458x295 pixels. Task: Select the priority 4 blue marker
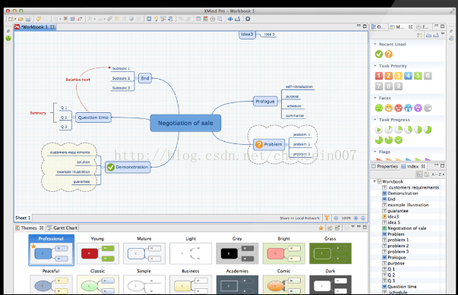point(408,76)
